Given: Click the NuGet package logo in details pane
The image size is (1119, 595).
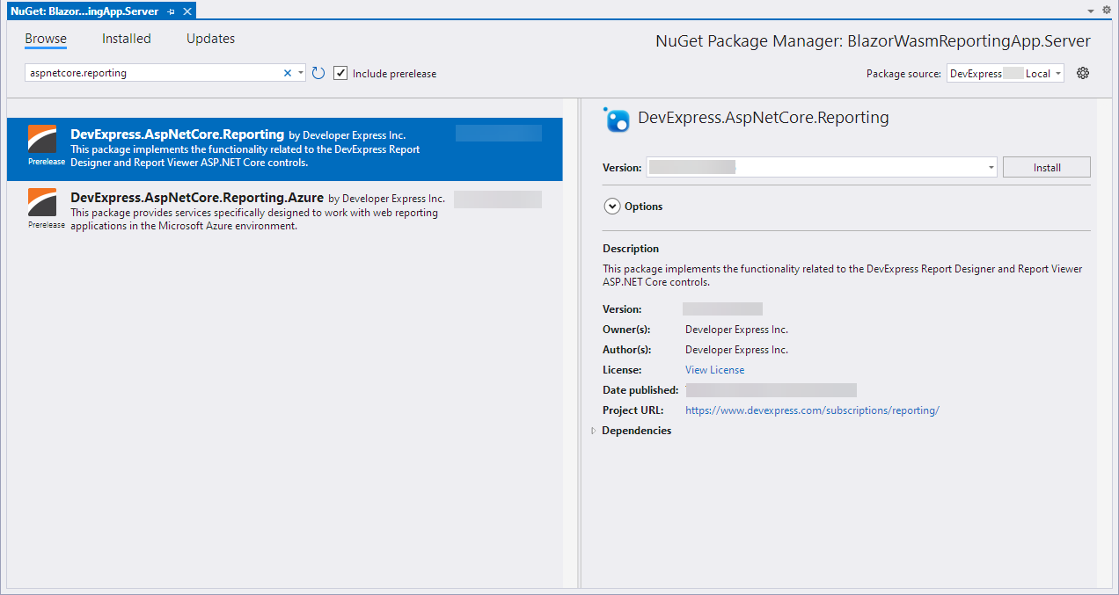Looking at the screenshot, I should (x=617, y=119).
